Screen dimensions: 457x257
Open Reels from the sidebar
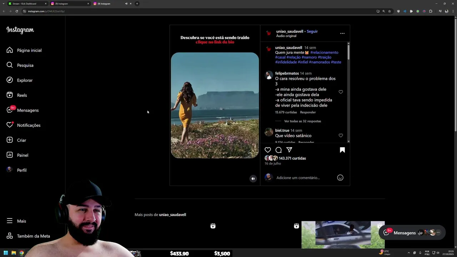pos(17,95)
